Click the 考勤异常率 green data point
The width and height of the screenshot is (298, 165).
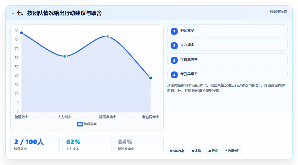151,78
